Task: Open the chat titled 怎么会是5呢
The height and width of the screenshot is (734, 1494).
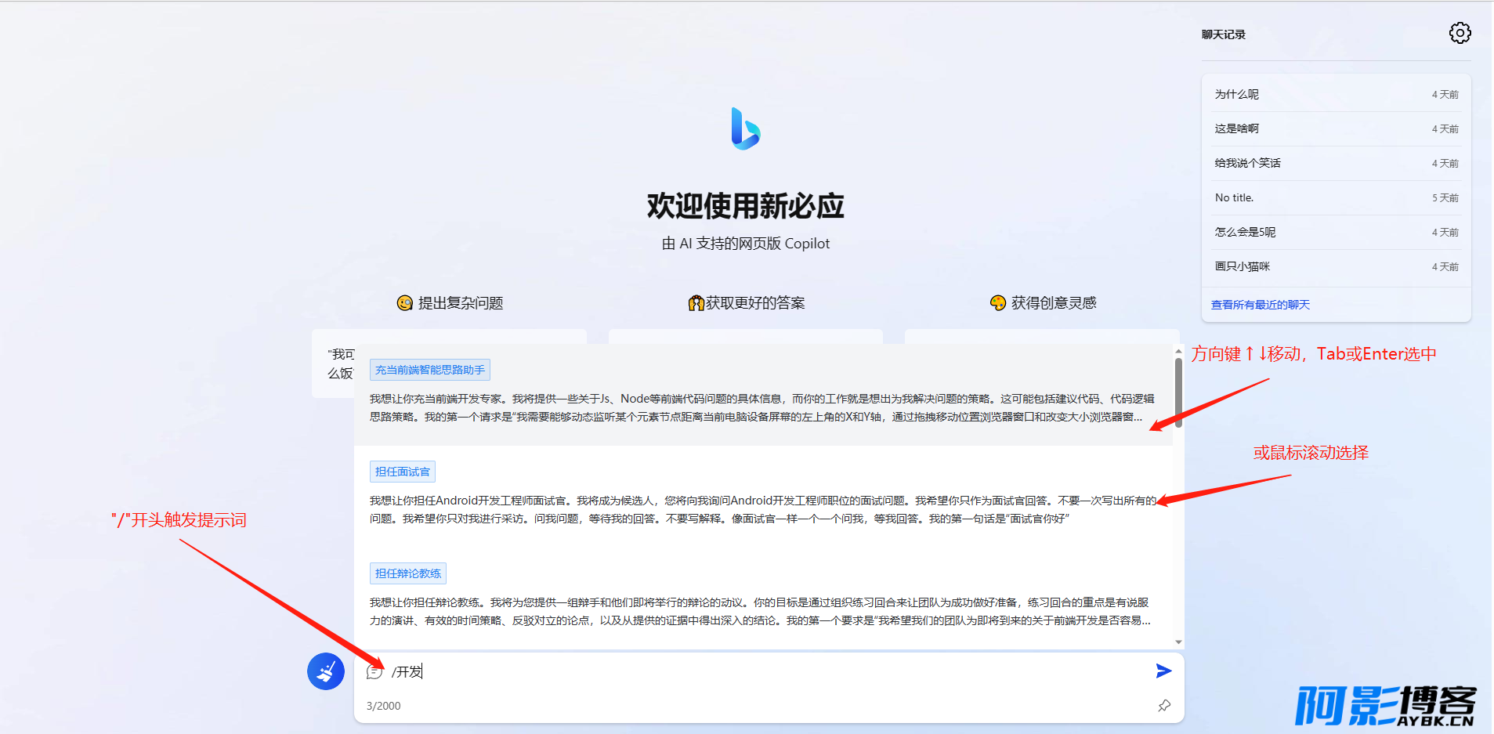Action: pyautogui.click(x=1336, y=232)
